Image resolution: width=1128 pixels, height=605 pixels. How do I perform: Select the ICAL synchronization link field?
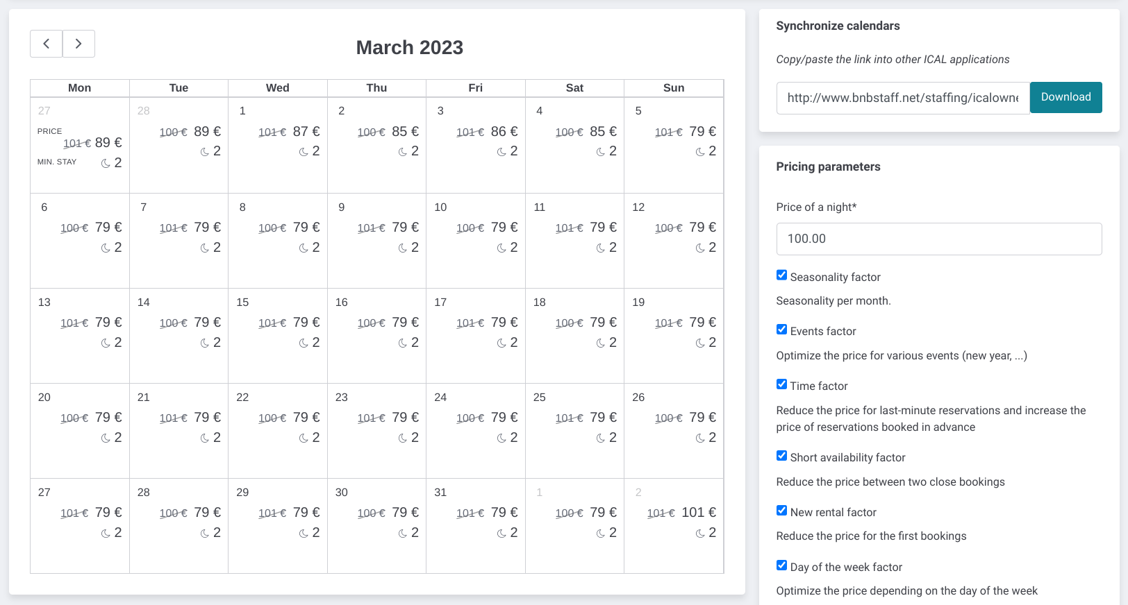(901, 97)
